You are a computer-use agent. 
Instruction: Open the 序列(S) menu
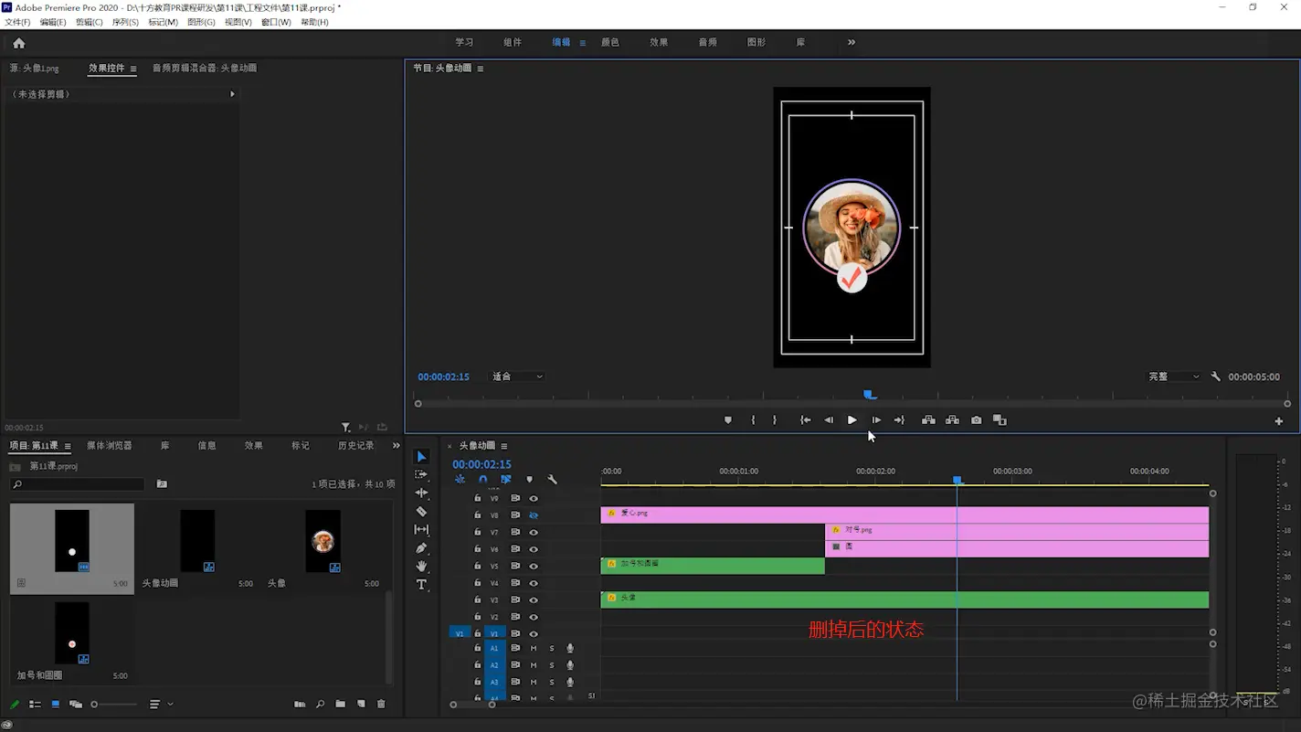(x=125, y=22)
